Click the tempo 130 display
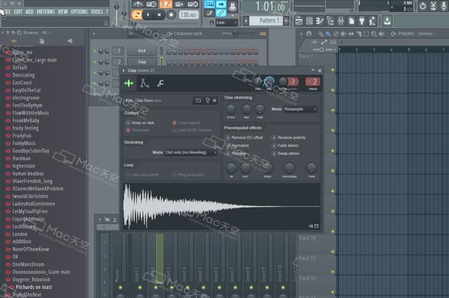 pyautogui.click(x=189, y=15)
